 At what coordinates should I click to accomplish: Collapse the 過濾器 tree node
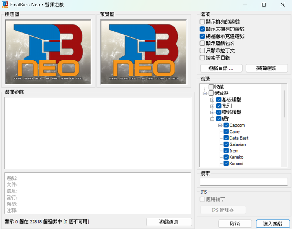point(205,94)
